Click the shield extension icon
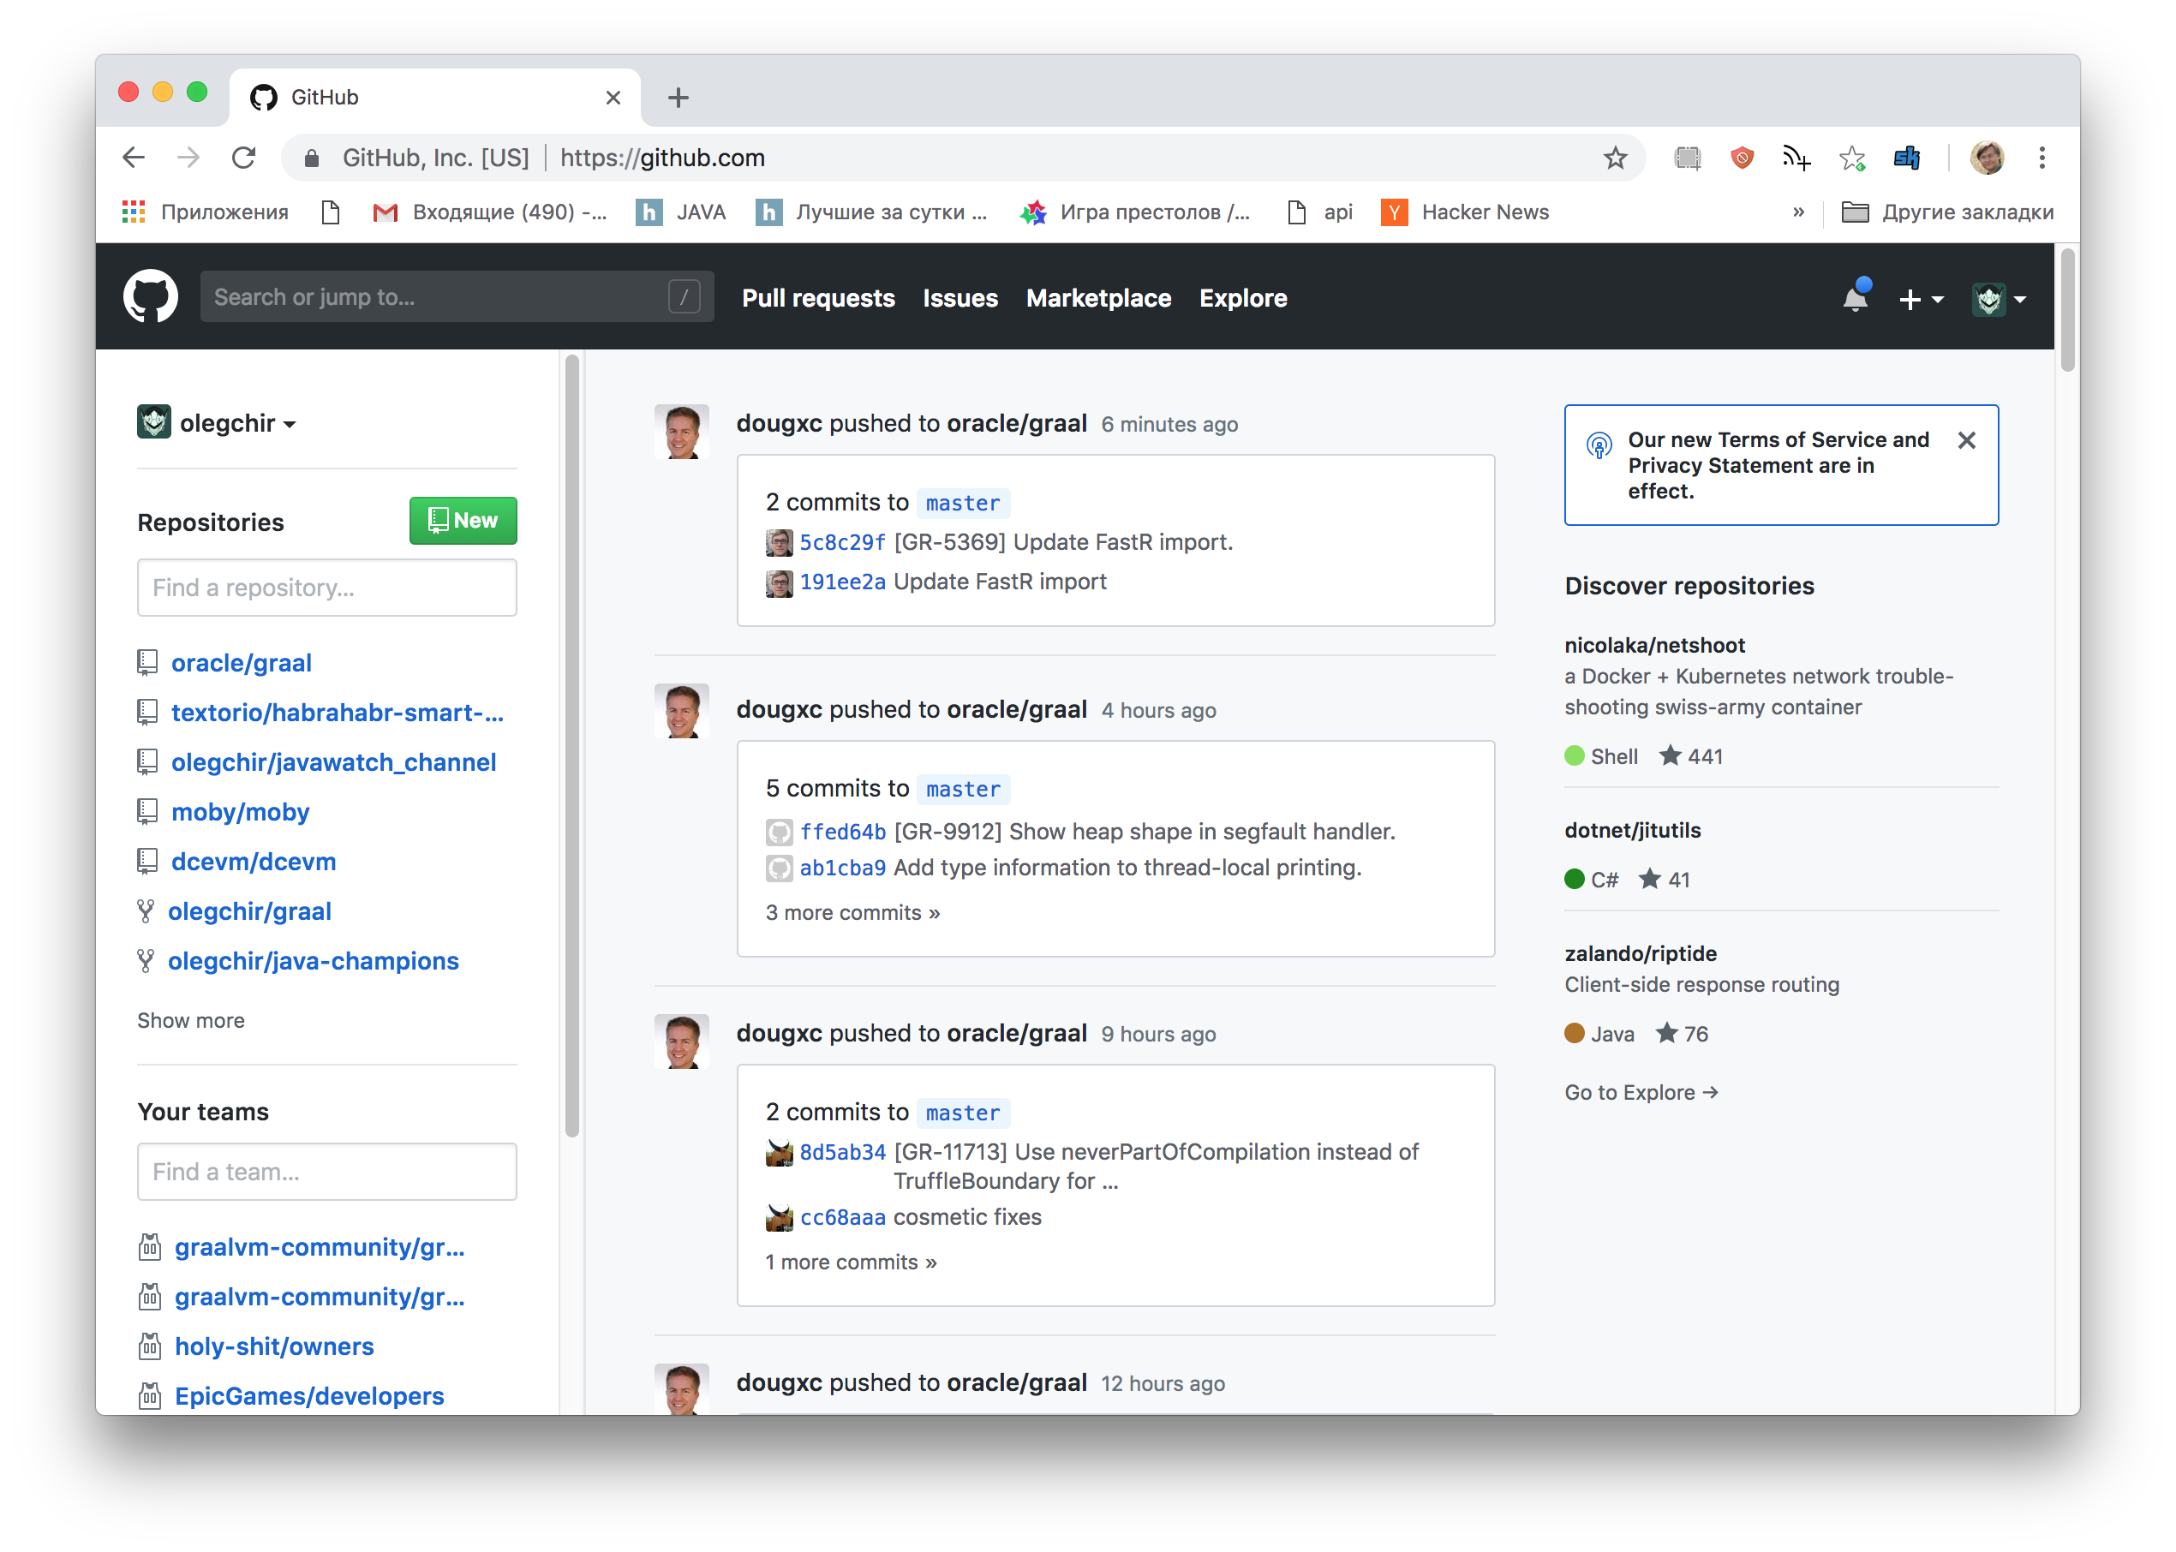Screen dimensions: 2176x1552 1743,158
